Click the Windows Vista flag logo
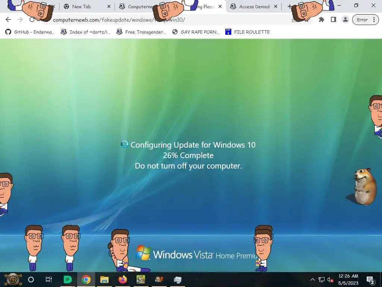 pyautogui.click(x=143, y=253)
